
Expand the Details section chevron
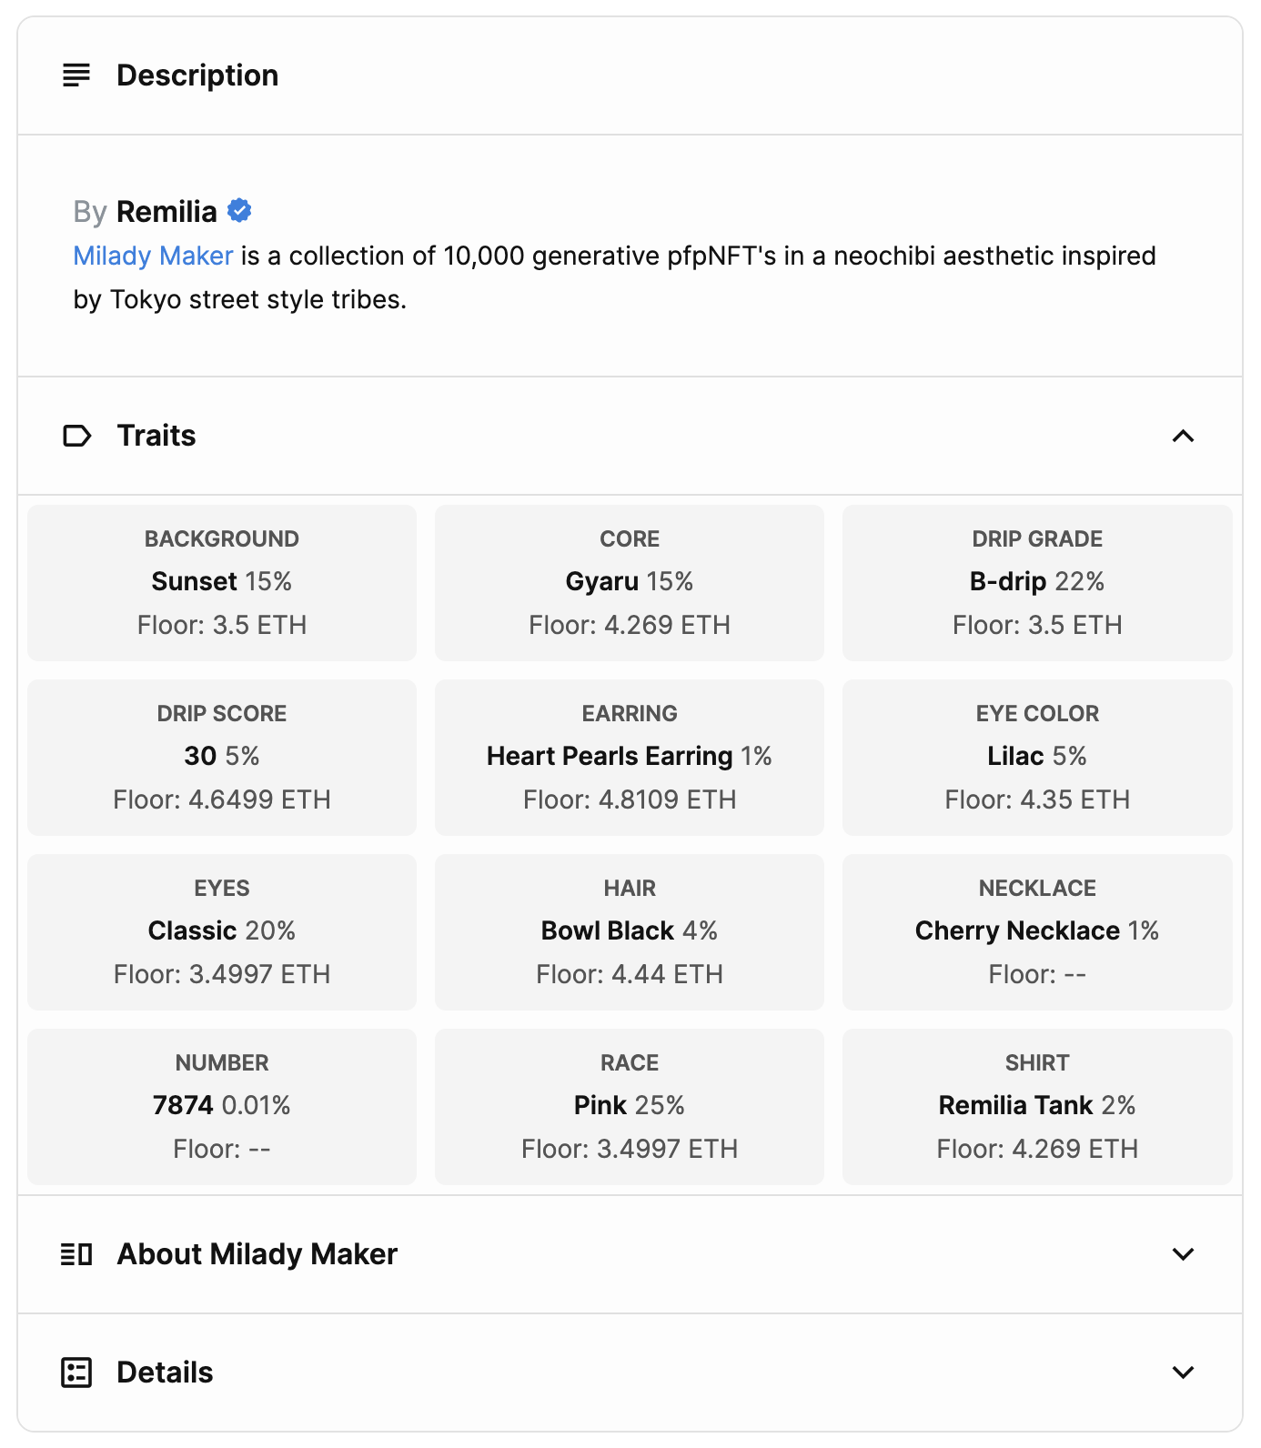tap(1183, 1373)
